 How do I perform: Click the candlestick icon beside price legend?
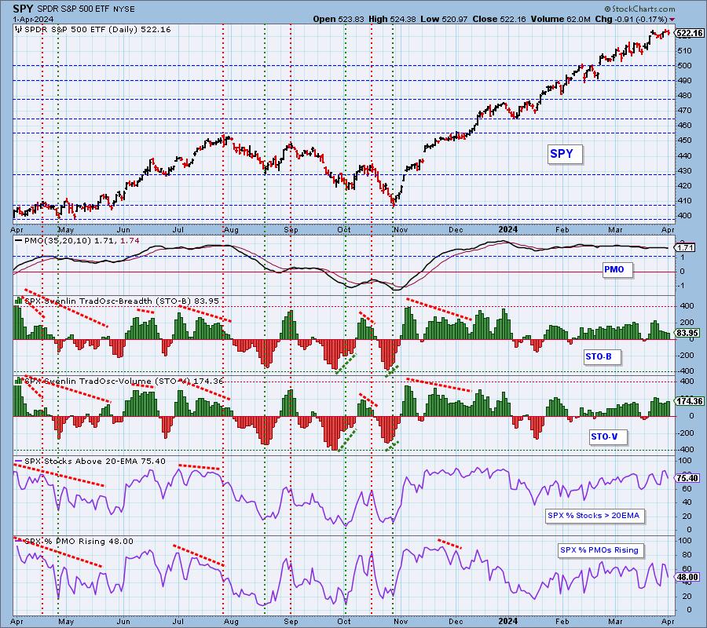tap(19, 29)
